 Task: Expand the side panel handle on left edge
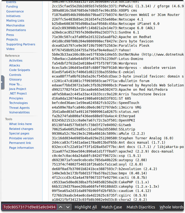point(3,82)
